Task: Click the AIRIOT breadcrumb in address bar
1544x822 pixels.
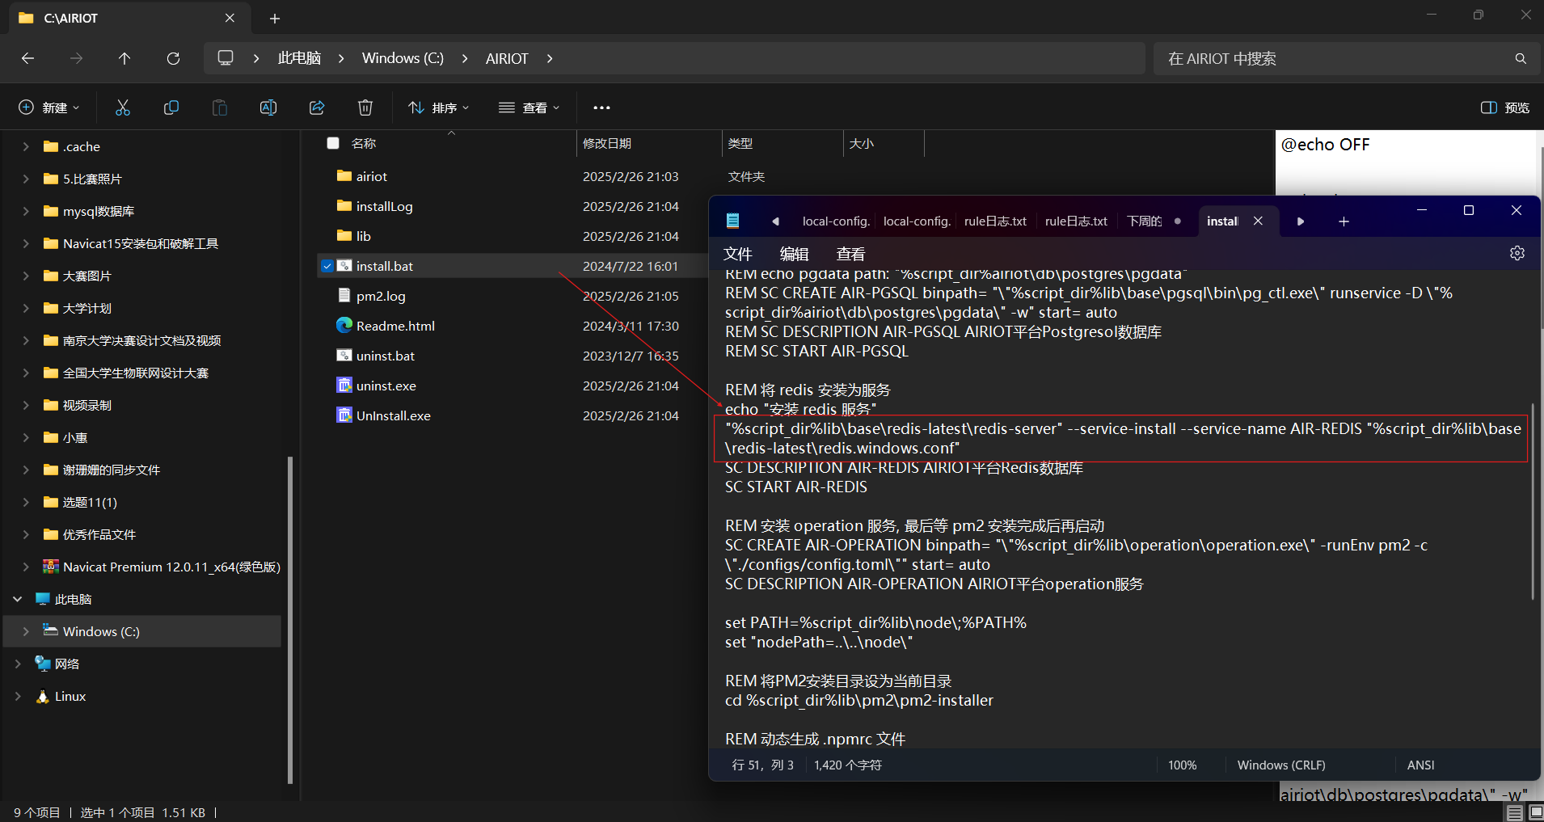Action: pyautogui.click(x=506, y=58)
